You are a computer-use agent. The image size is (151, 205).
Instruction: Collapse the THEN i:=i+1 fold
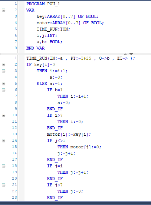[3, 71]
